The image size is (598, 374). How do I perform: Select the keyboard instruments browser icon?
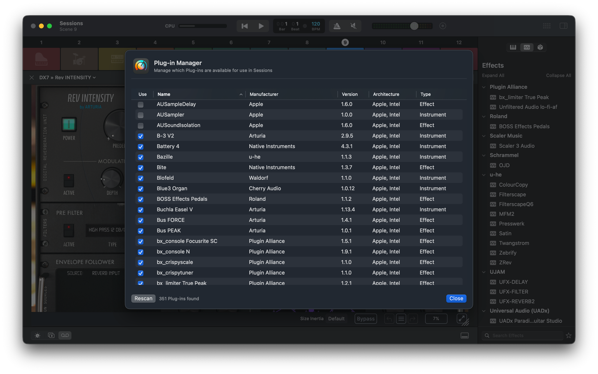[x=513, y=47]
